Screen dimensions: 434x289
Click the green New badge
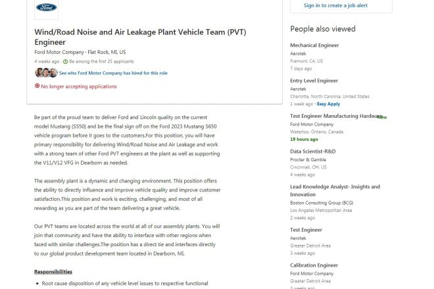382,117
